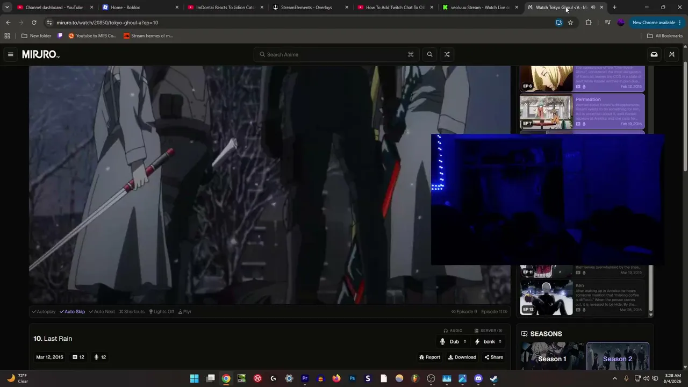Open the Windows Start menu
The height and width of the screenshot is (387, 688).
195,378
